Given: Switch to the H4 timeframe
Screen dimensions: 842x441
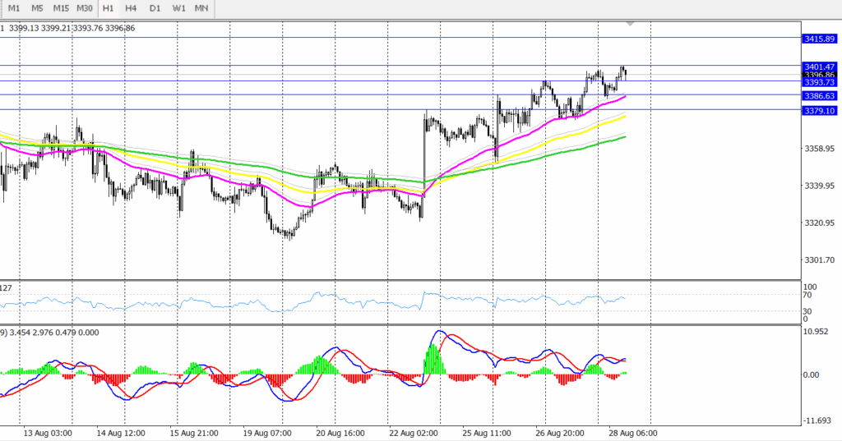Looking at the screenshot, I should click(131, 8).
